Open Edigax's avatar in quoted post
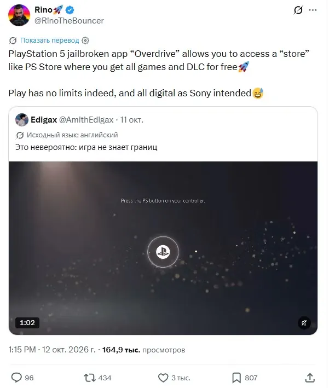 pos(21,120)
